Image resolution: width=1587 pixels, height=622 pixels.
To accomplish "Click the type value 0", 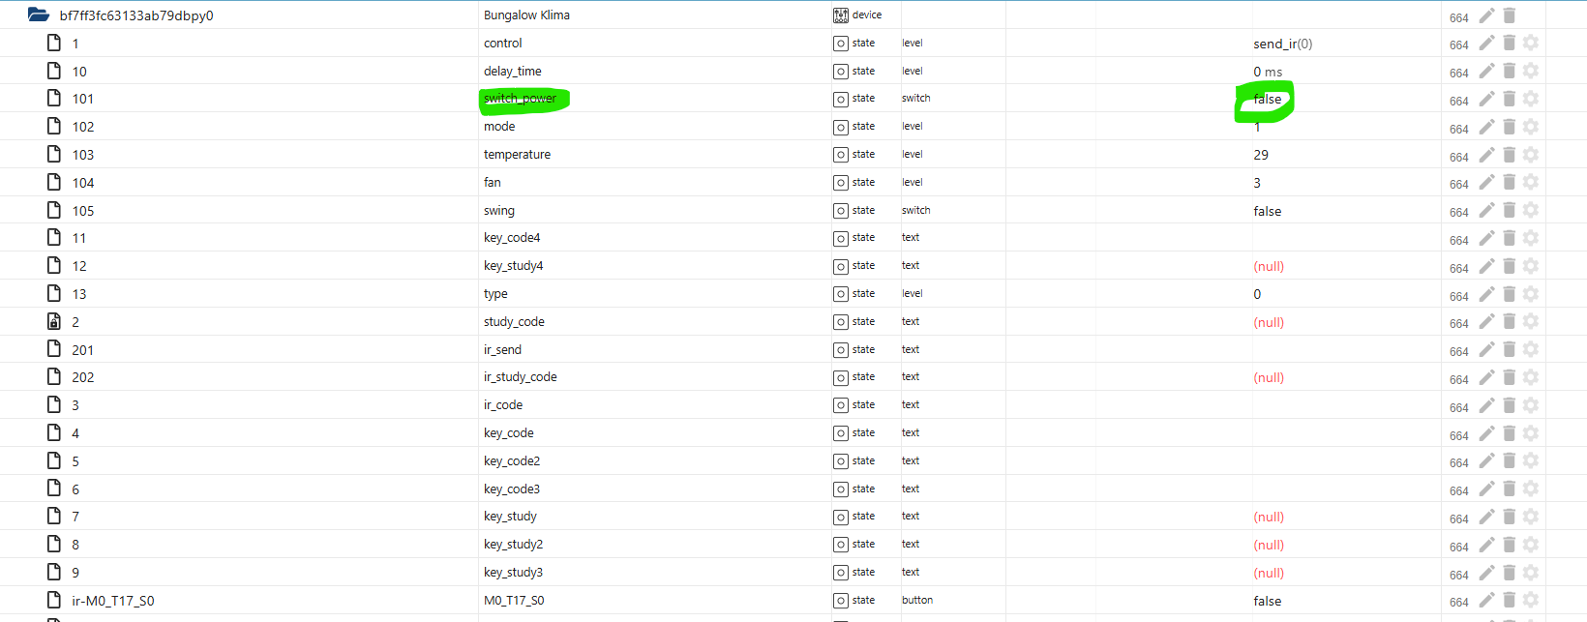I will (x=1257, y=294).
